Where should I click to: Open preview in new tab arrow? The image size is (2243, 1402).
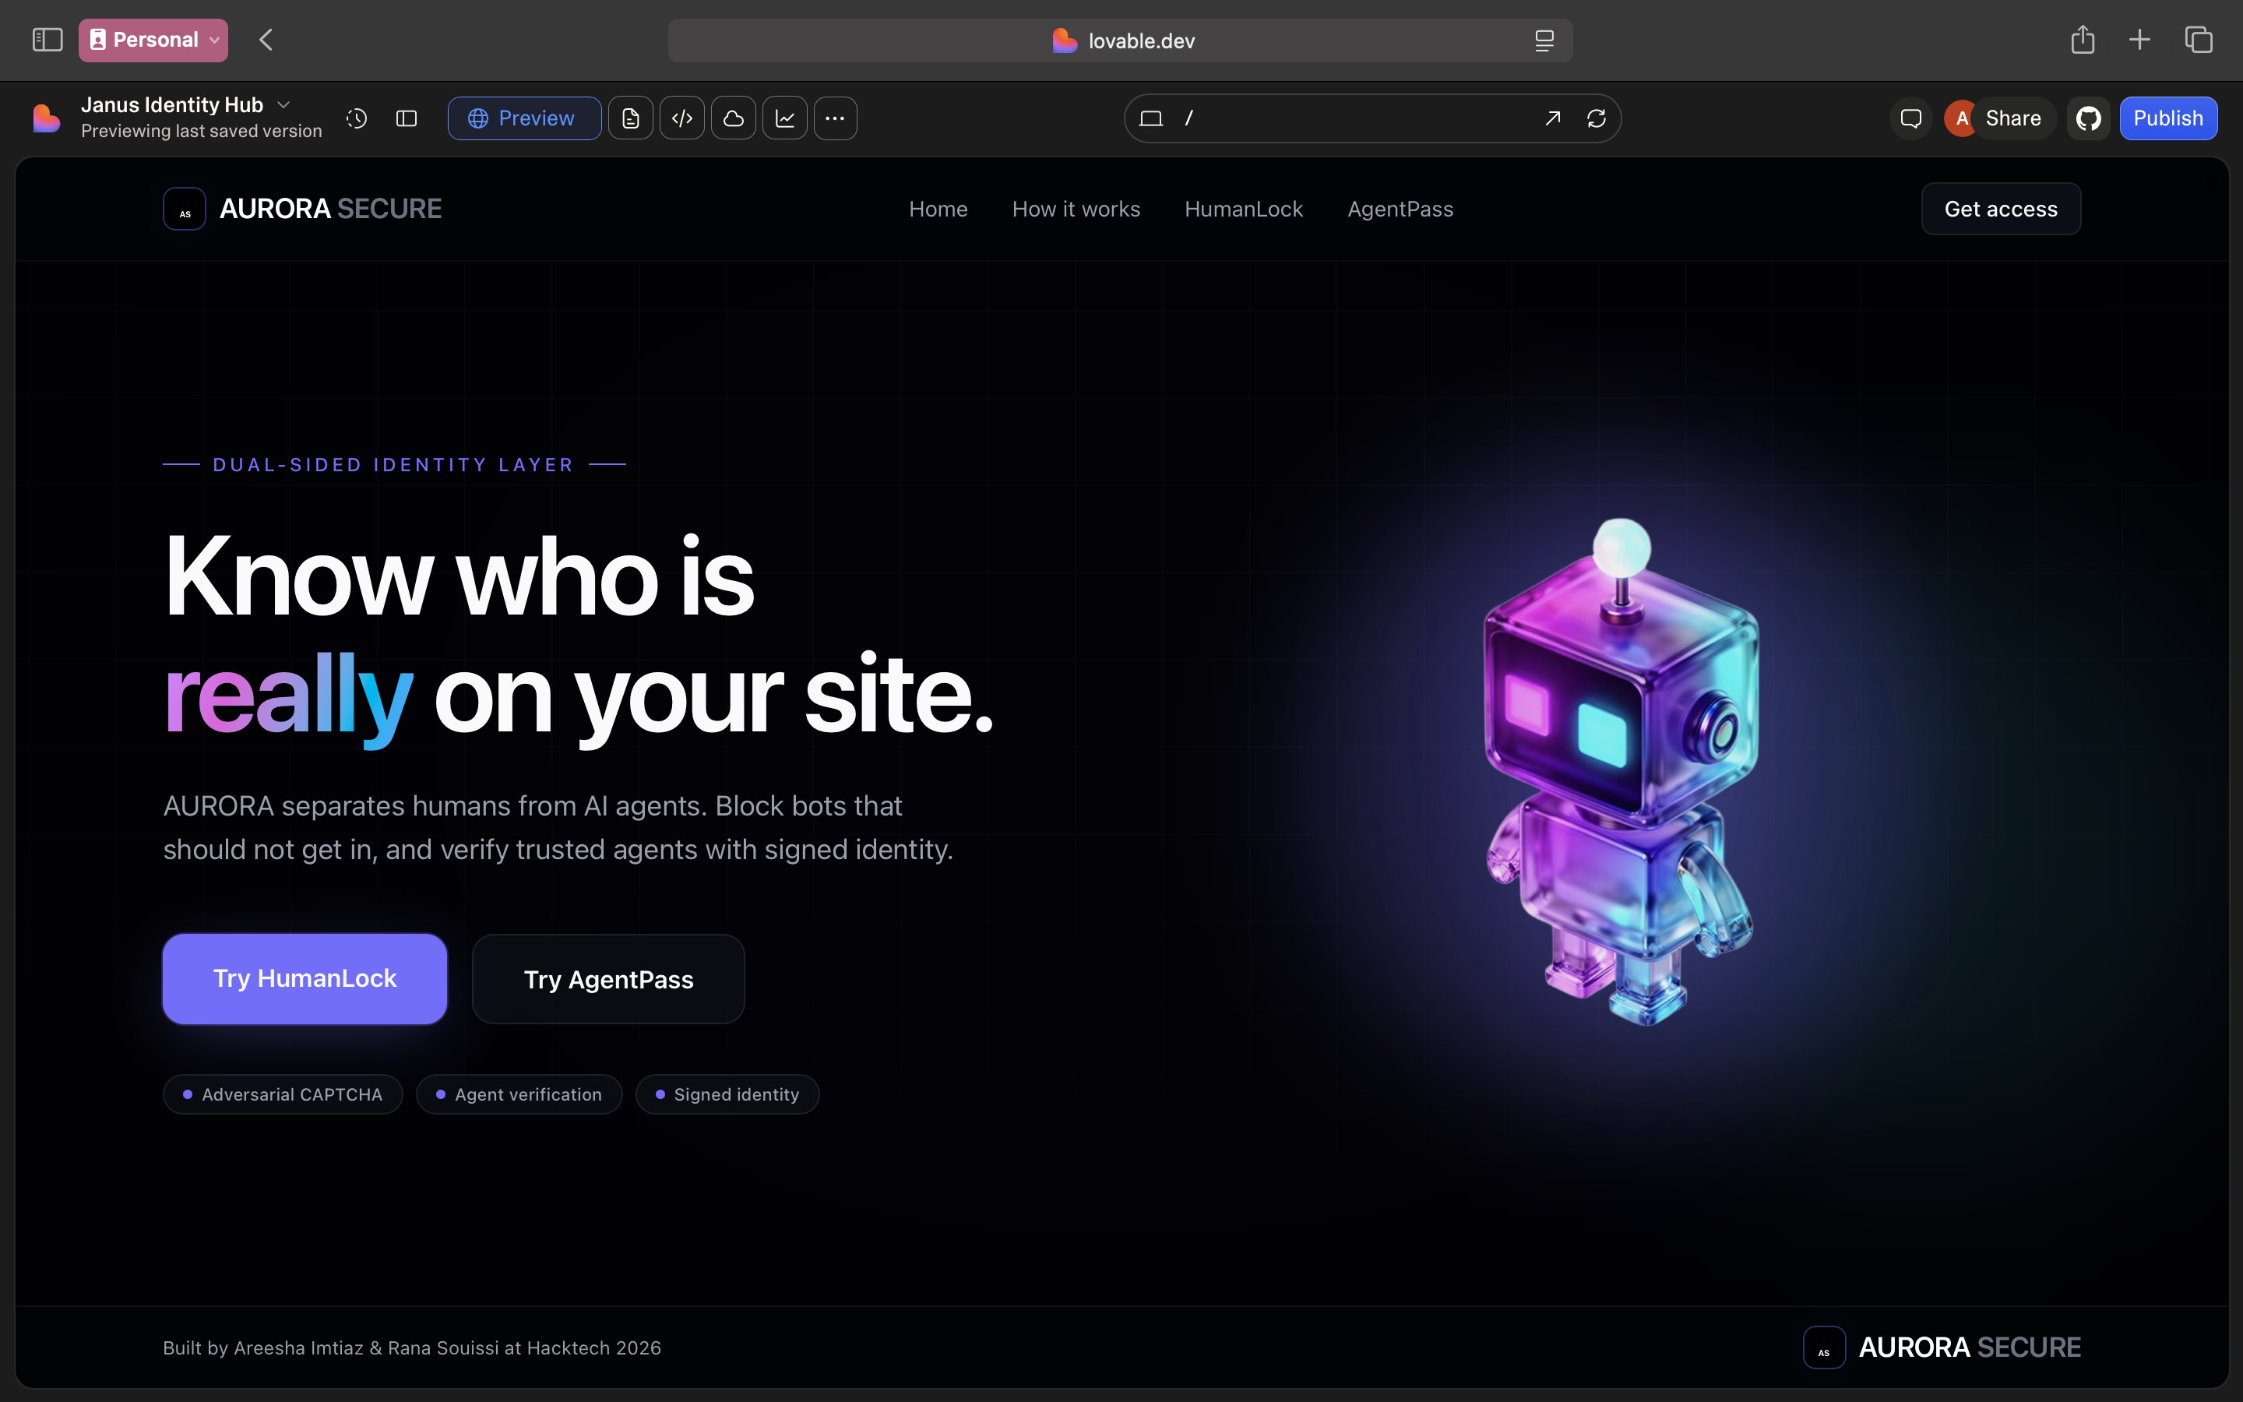click(x=1552, y=118)
